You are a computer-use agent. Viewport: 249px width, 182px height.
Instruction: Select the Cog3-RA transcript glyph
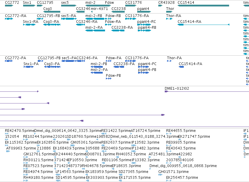(x=52, y=25)
